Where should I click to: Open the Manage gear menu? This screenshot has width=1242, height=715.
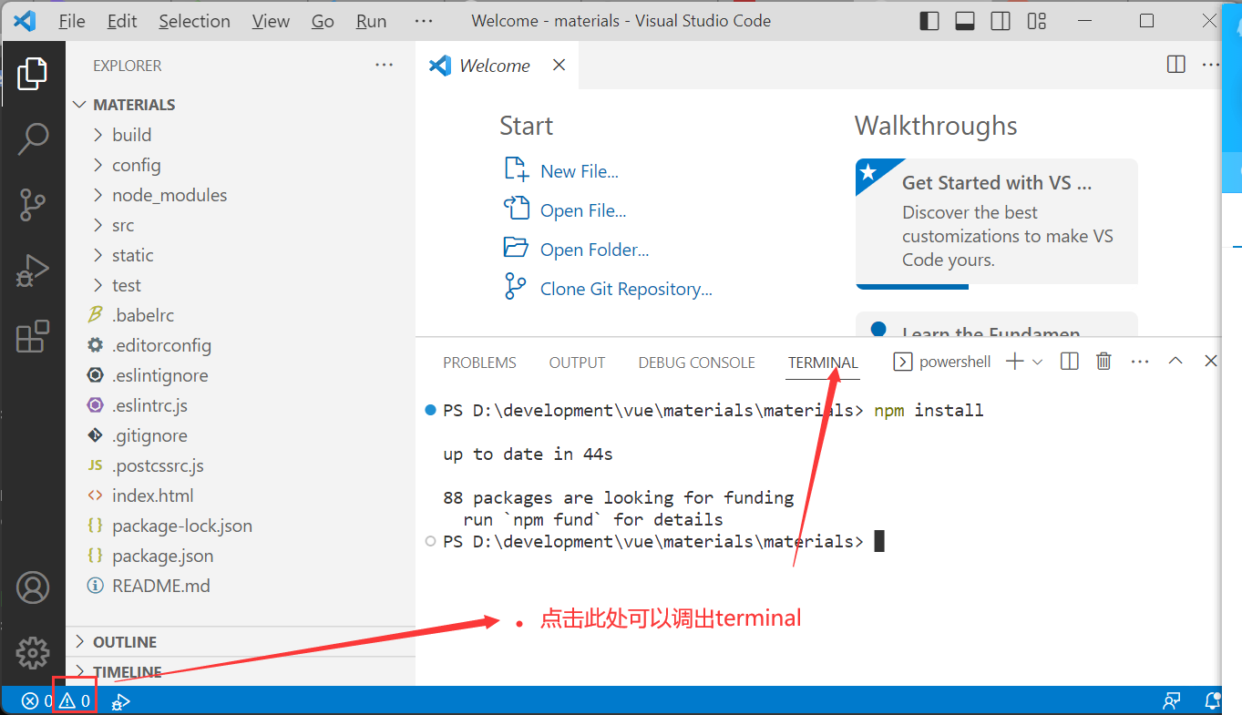[x=33, y=652]
